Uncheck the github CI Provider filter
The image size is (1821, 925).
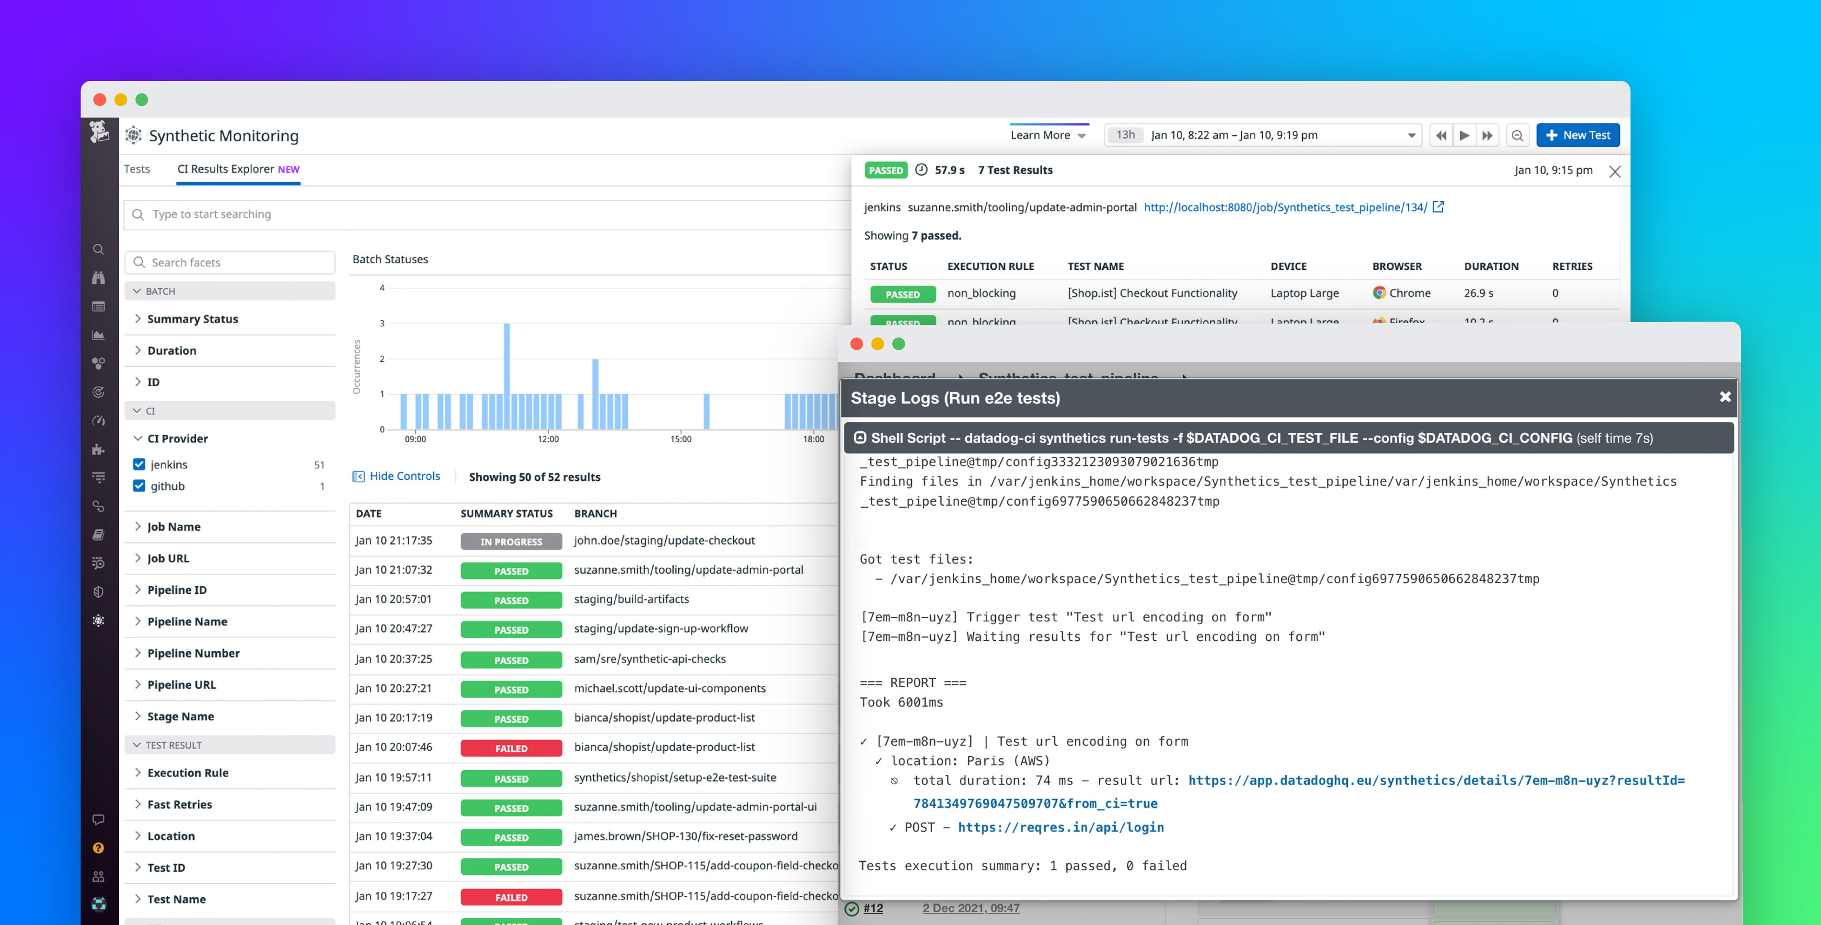[138, 486]
